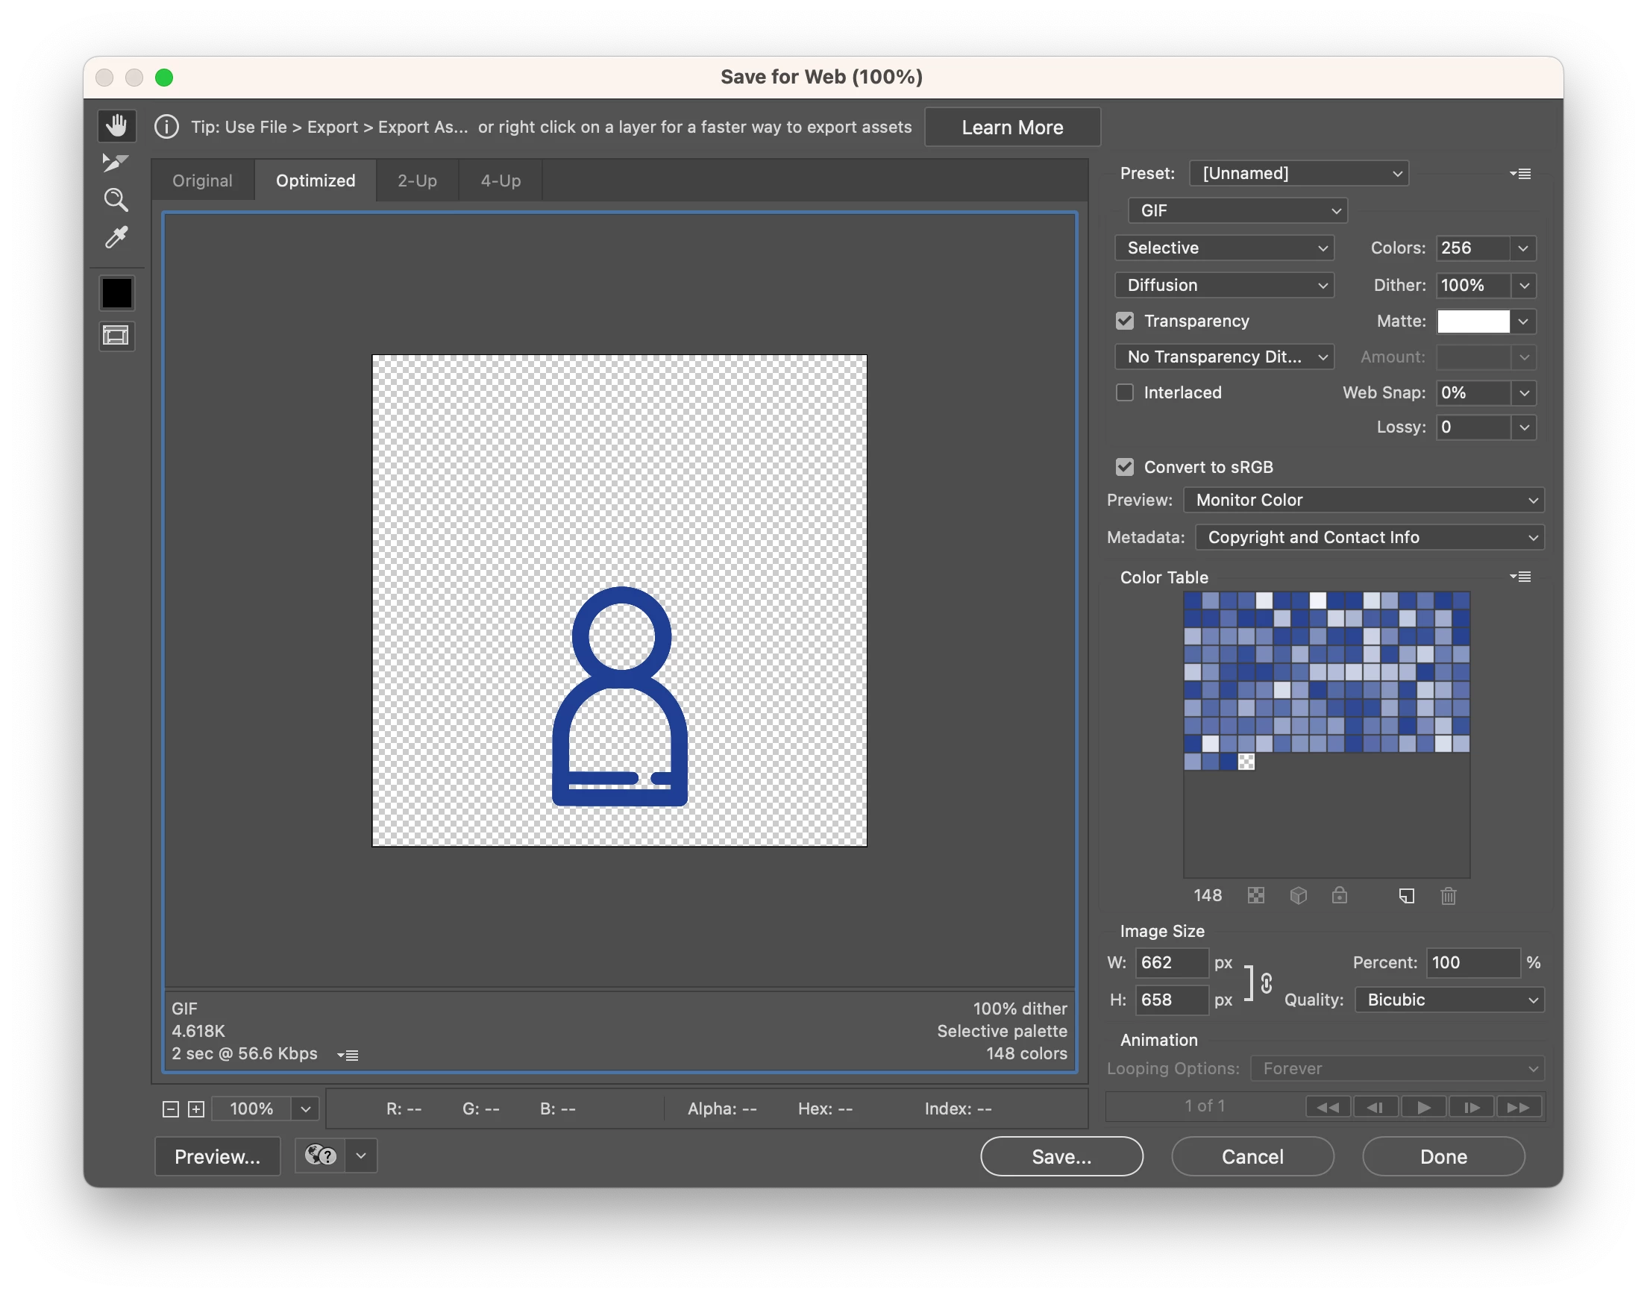Click the color table trash icon

pos(1448,896)
